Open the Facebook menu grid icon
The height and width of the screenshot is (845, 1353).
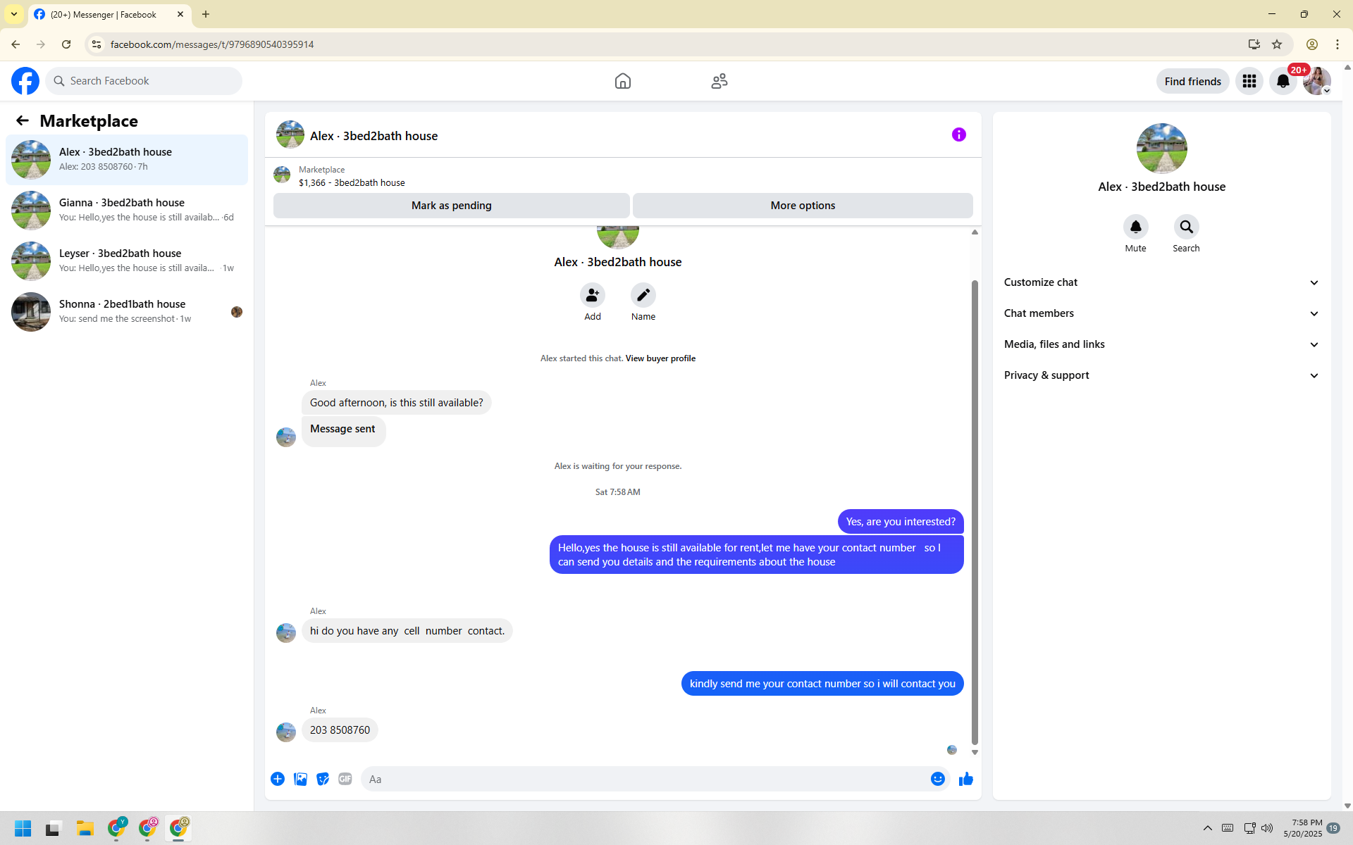(x=1249, y=81)
